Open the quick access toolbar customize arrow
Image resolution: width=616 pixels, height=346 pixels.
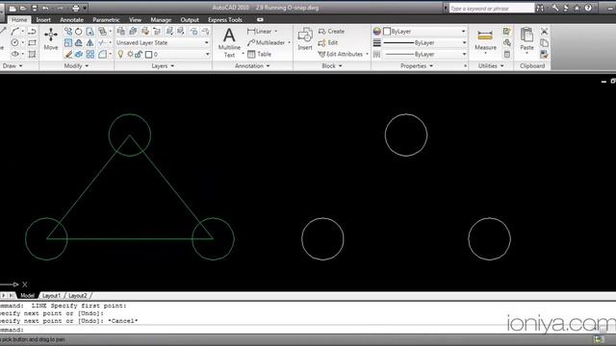pyautogui.click(x=85, y=8)
